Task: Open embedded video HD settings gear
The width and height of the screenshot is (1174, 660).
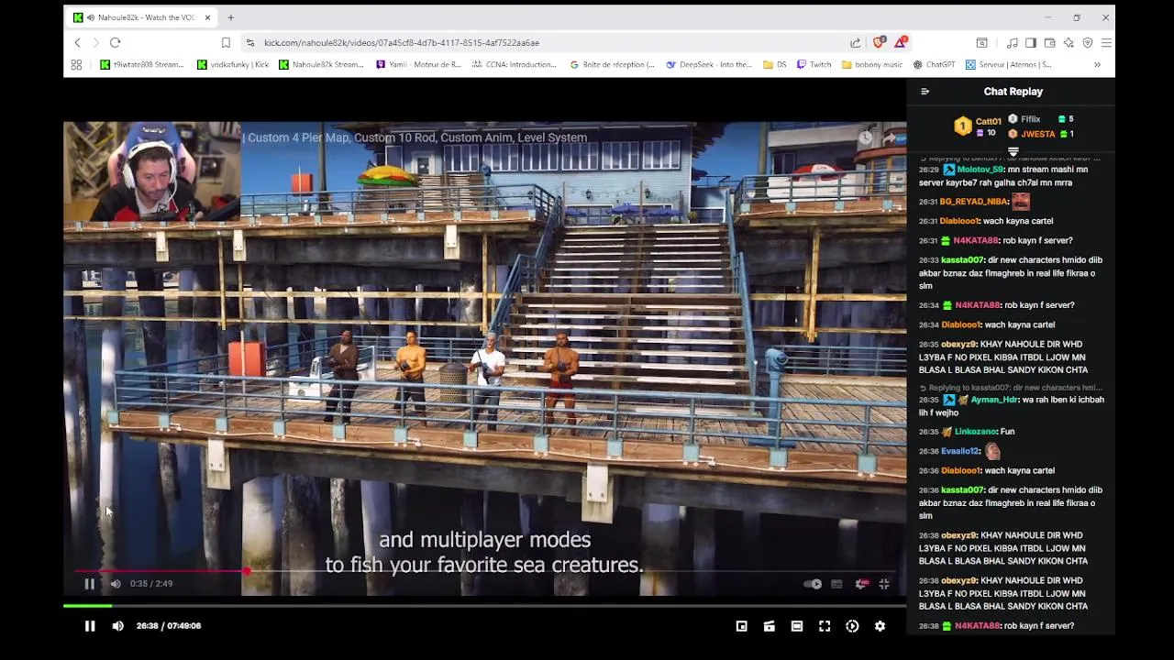Action: pos(861,584)
